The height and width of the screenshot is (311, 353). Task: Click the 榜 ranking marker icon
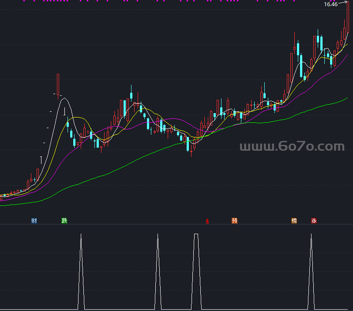(x=294, y=220)
